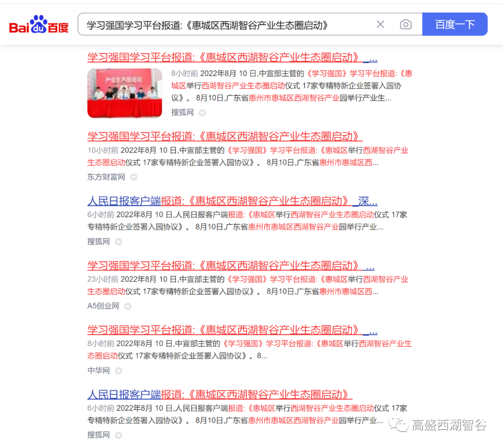Image resolution: width=503 pixels, height=447 pixels.
Task: Open options arrow beside 中华网 source label
Action: pyautogui.click(x=118, y=370)
